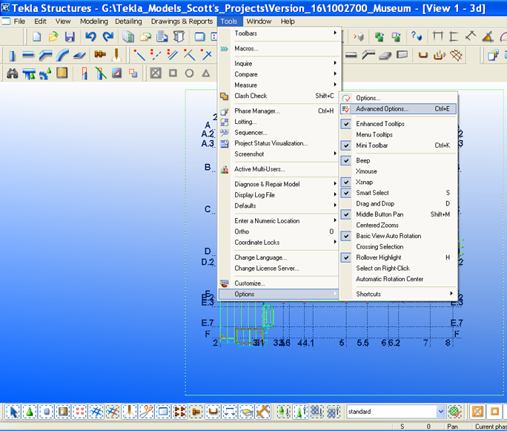Select the Create contour plate icon
This screenshot has width=507, height=431.
click(x=79, y=56)
